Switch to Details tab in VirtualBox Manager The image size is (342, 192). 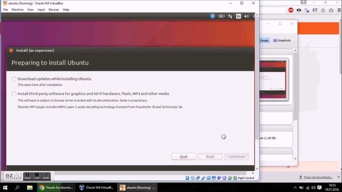click(x=264, y=41)
